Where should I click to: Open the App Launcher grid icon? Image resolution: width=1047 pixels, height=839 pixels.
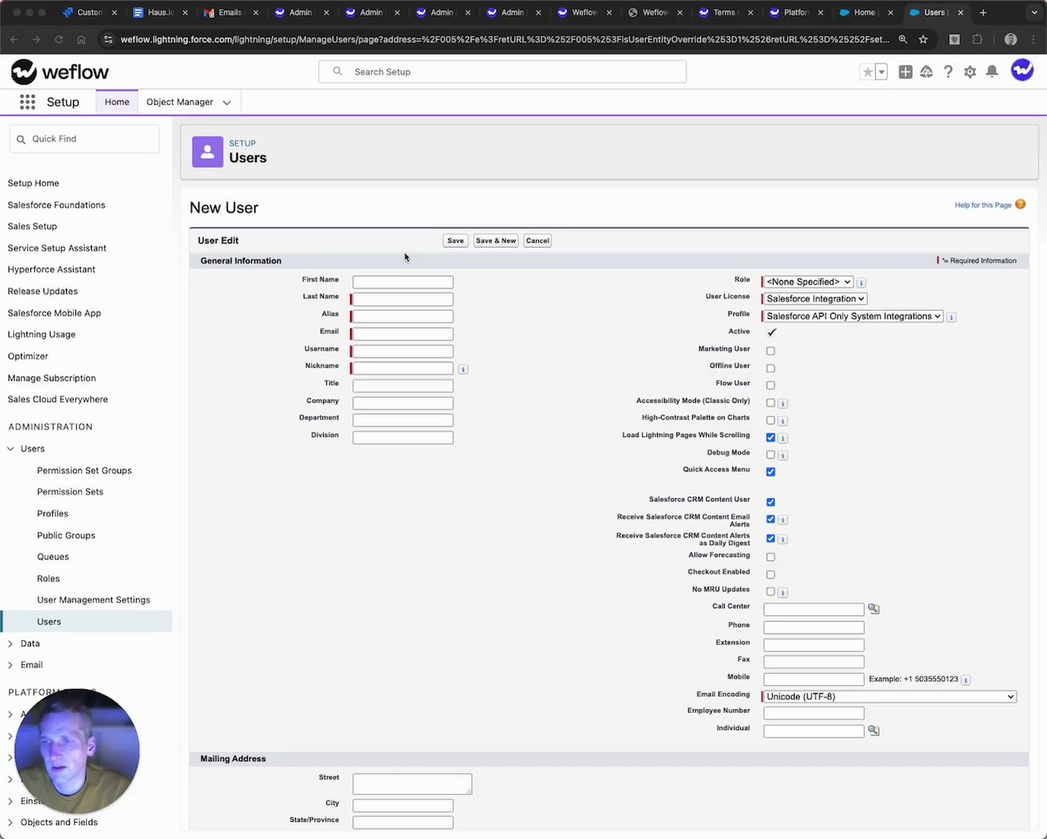point(27,101)
